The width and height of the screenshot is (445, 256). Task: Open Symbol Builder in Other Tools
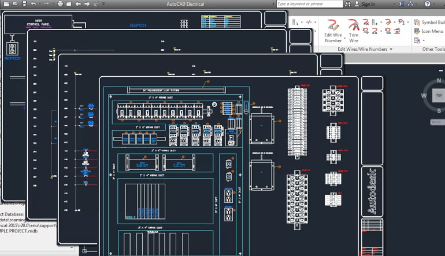tap(429, 22)
